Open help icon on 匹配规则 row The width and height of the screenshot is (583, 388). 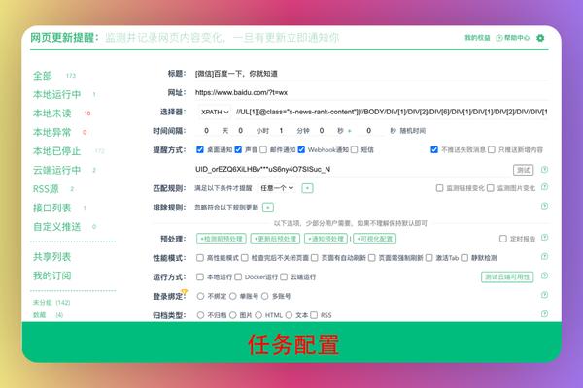click(544, 187)
